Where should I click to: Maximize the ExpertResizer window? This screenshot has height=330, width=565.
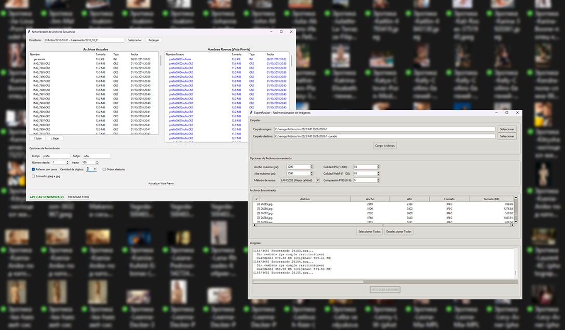click(507, 113)
